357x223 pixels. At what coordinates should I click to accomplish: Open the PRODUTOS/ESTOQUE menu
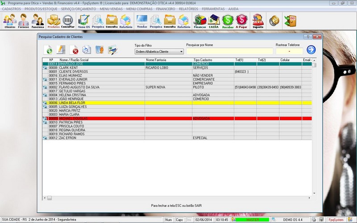pyautogui.click(x=41, y=9)
